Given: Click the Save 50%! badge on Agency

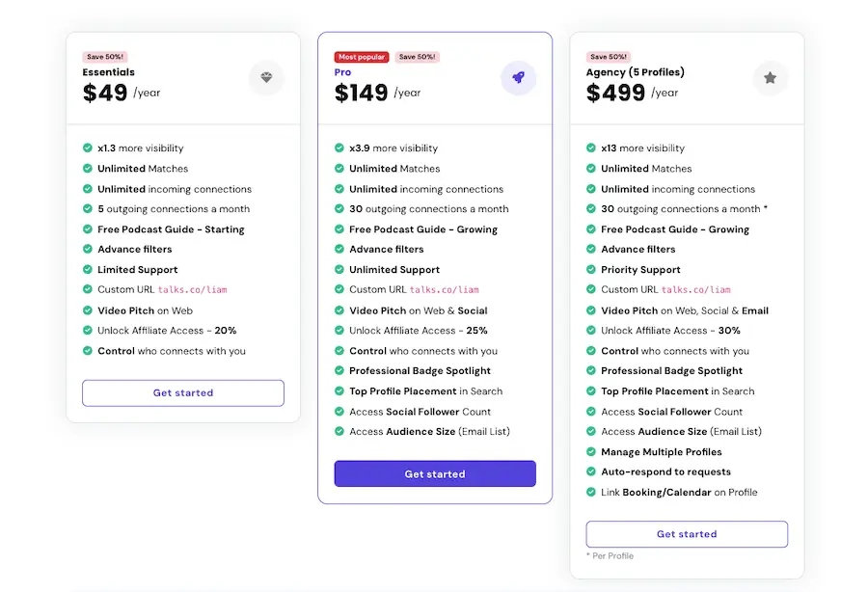Looking at the screenshot, I should 609,57.
